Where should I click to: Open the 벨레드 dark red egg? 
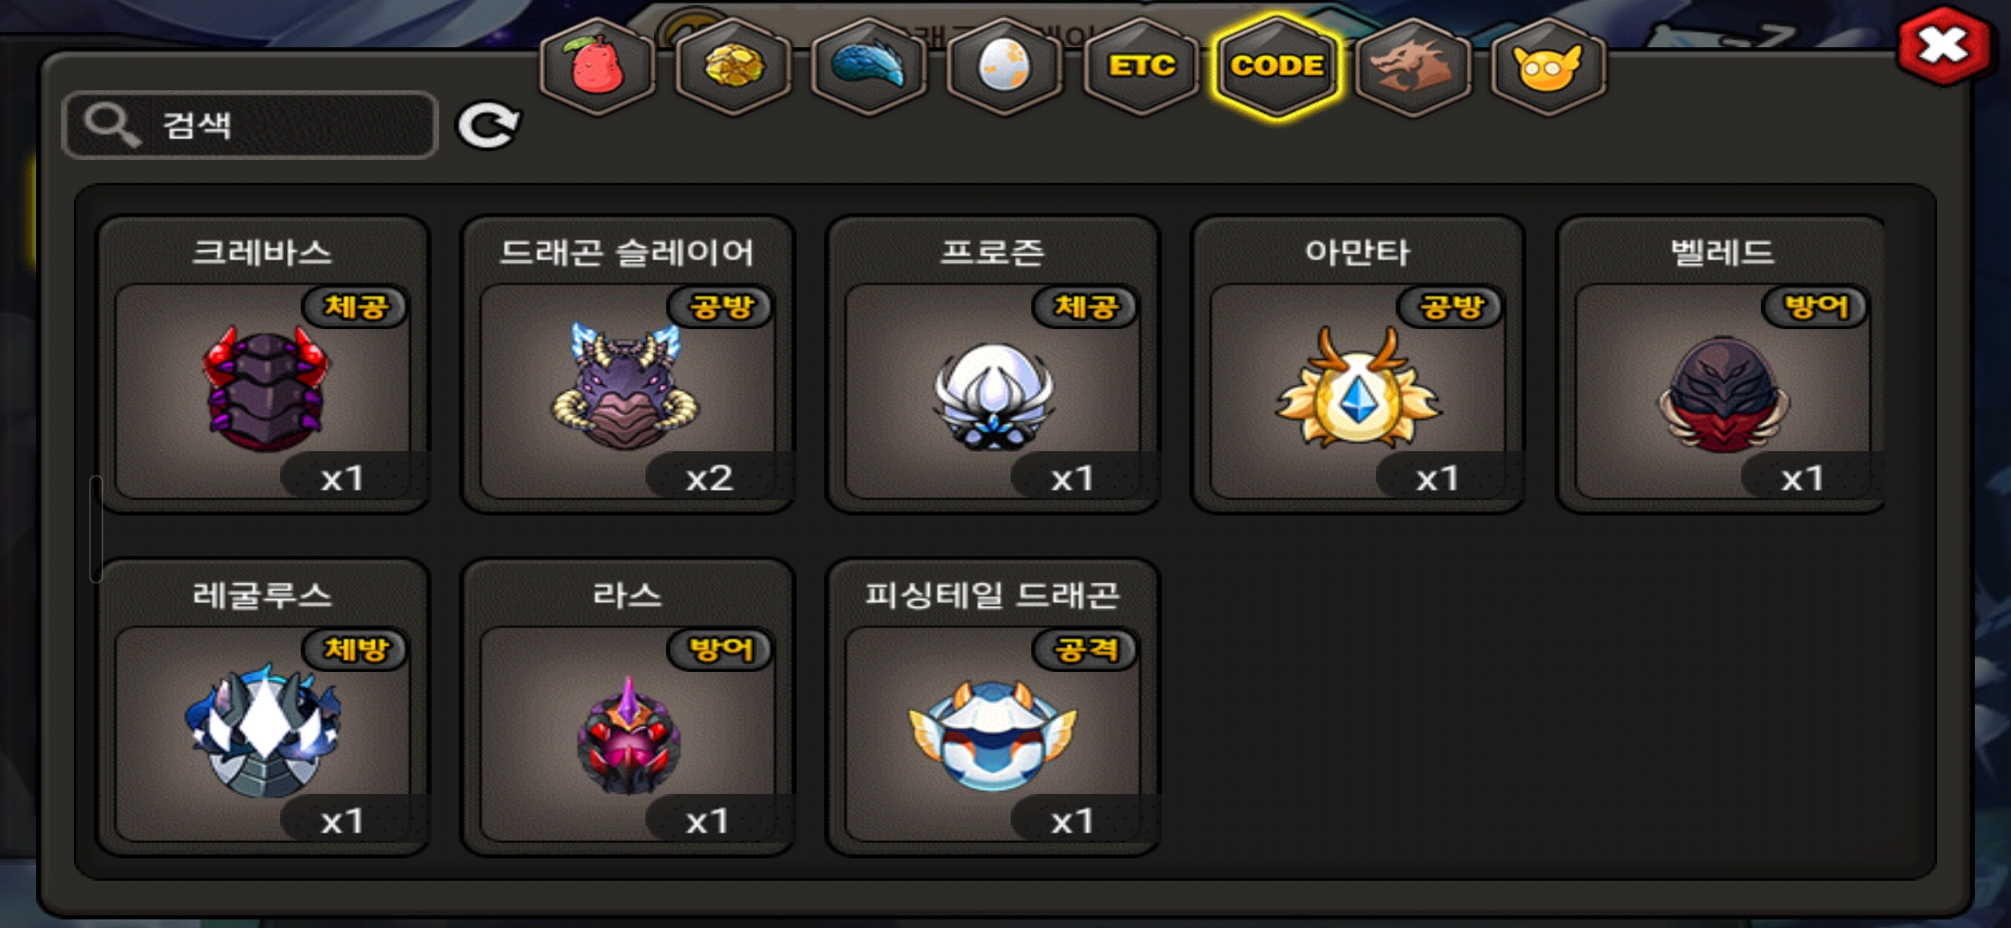[1722, 364]
